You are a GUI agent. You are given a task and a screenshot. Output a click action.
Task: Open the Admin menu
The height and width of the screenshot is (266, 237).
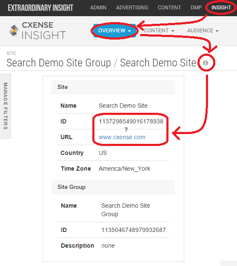tap(98, 8)
